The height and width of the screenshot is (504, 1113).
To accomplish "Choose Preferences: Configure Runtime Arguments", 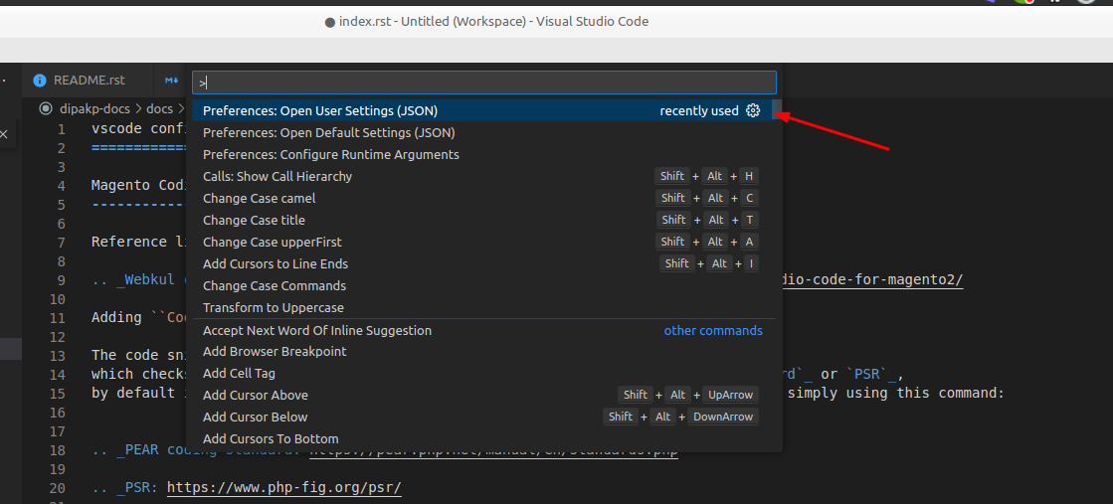I will (x=482, y=155).
